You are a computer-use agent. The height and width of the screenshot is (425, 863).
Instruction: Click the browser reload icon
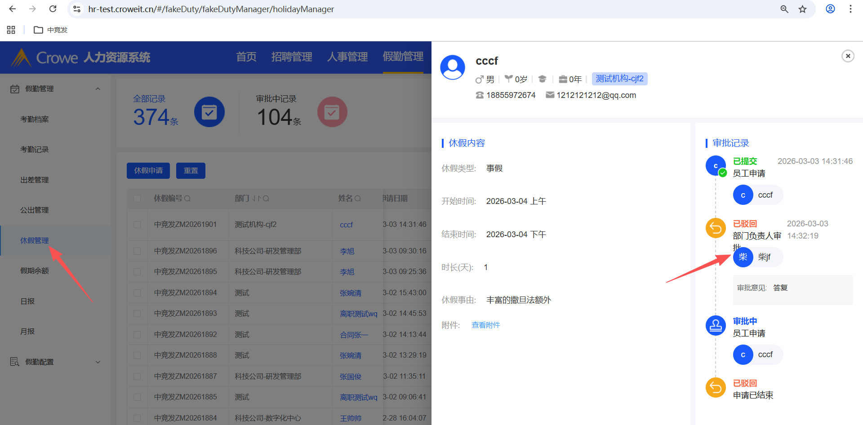53,9
